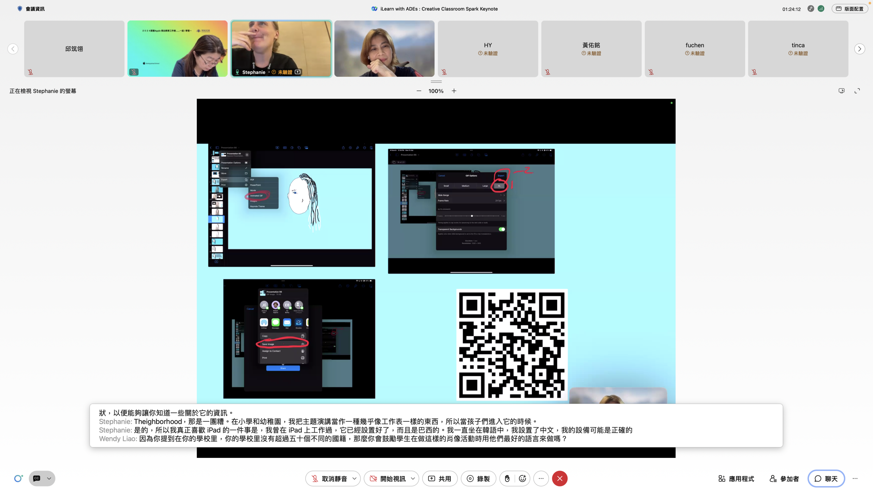Click the Webex Assistant icon
Viewport: 873px width, 491px height.
tap(18, 478)
